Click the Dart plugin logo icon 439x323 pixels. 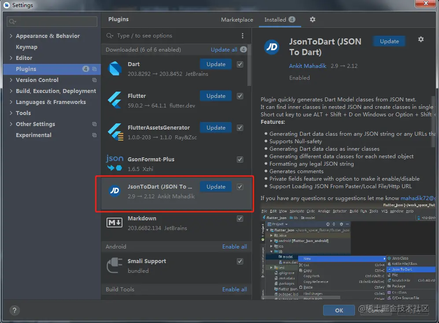(x=115, y=68)
